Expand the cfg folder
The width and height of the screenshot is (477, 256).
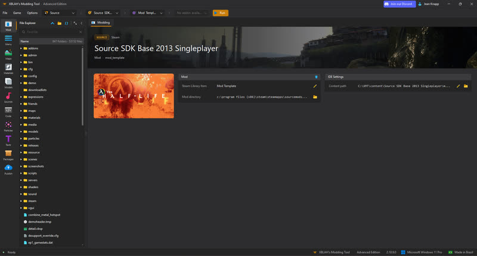pyautogui.click(x=21, y=69)
